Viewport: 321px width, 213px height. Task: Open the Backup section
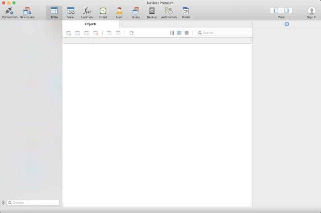coord(152,13)
